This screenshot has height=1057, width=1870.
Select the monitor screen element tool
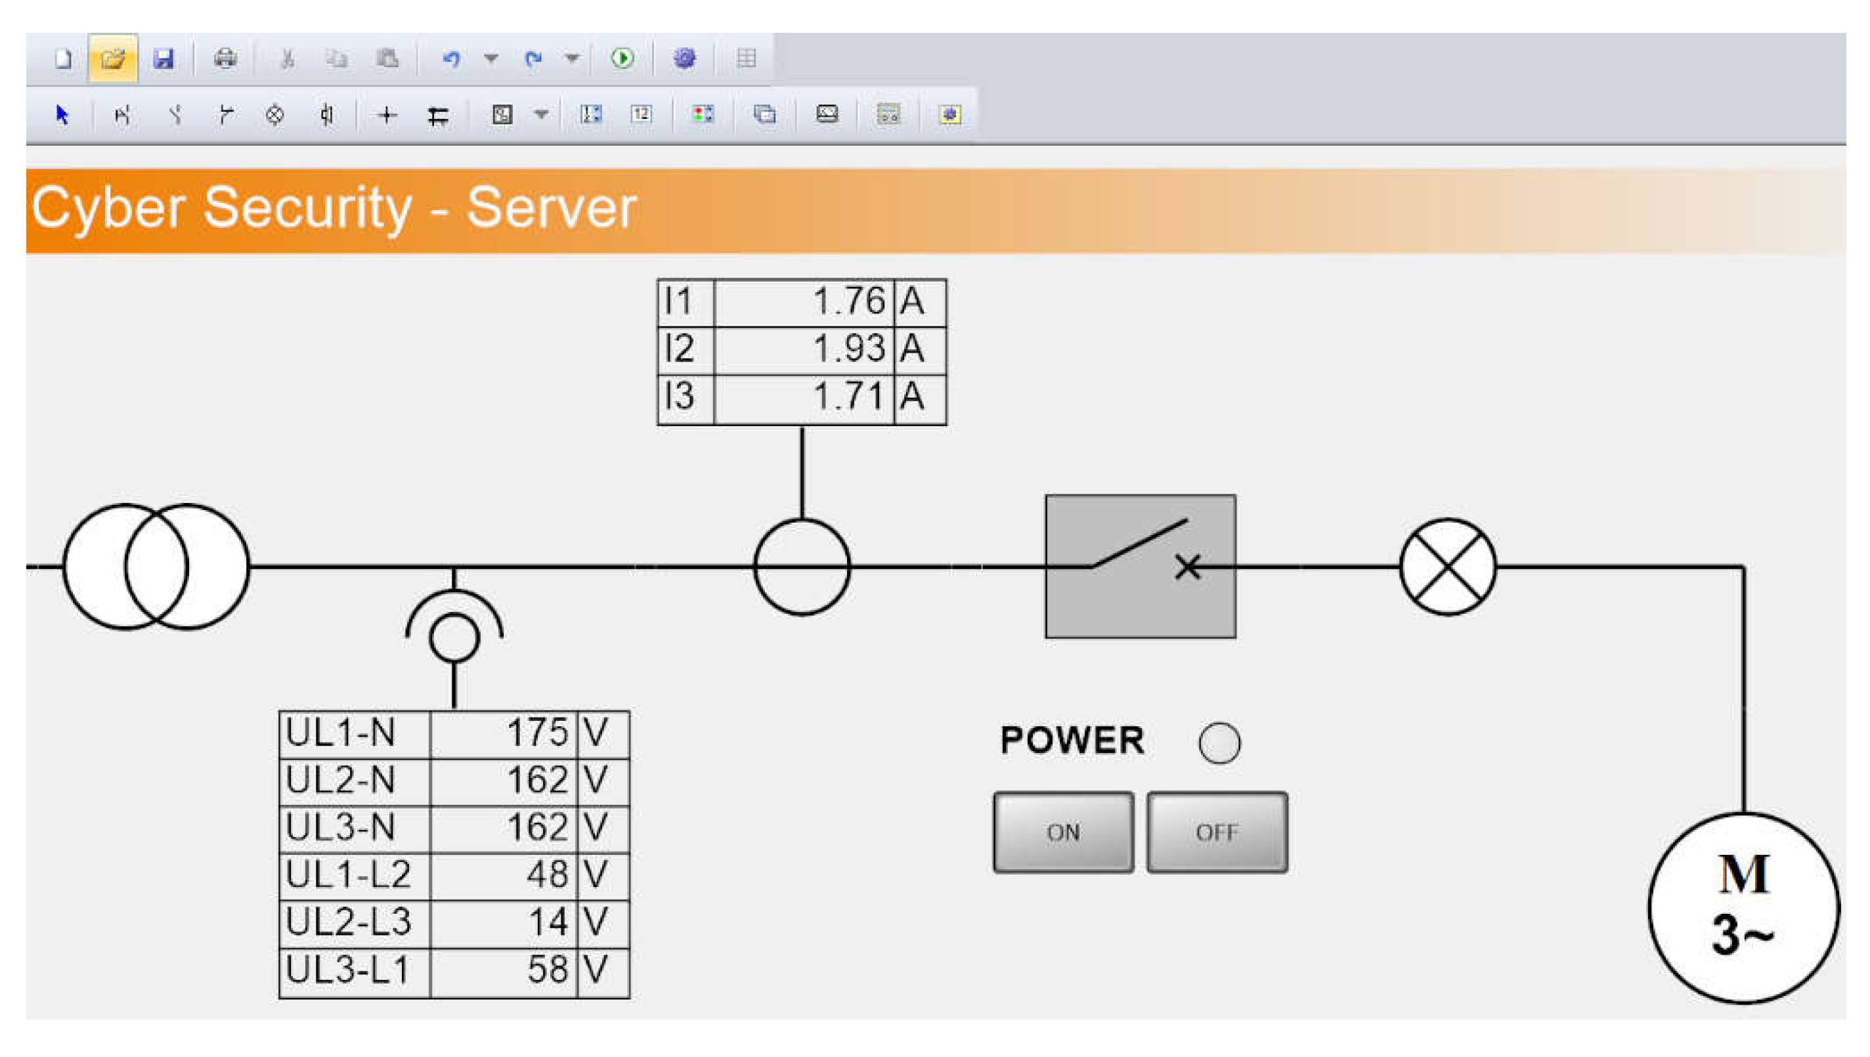pos(827,114)
